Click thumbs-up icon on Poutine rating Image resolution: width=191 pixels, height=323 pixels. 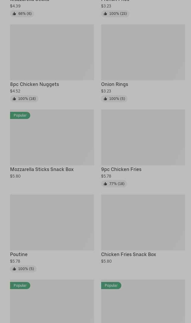(x=14, y=269)
